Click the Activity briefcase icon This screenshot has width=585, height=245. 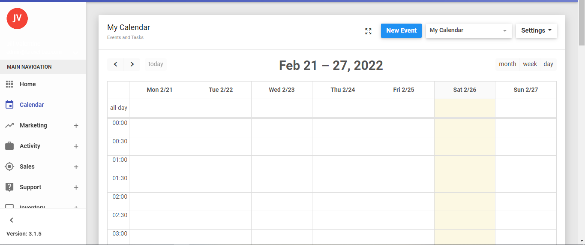click(x=9, y=146)
